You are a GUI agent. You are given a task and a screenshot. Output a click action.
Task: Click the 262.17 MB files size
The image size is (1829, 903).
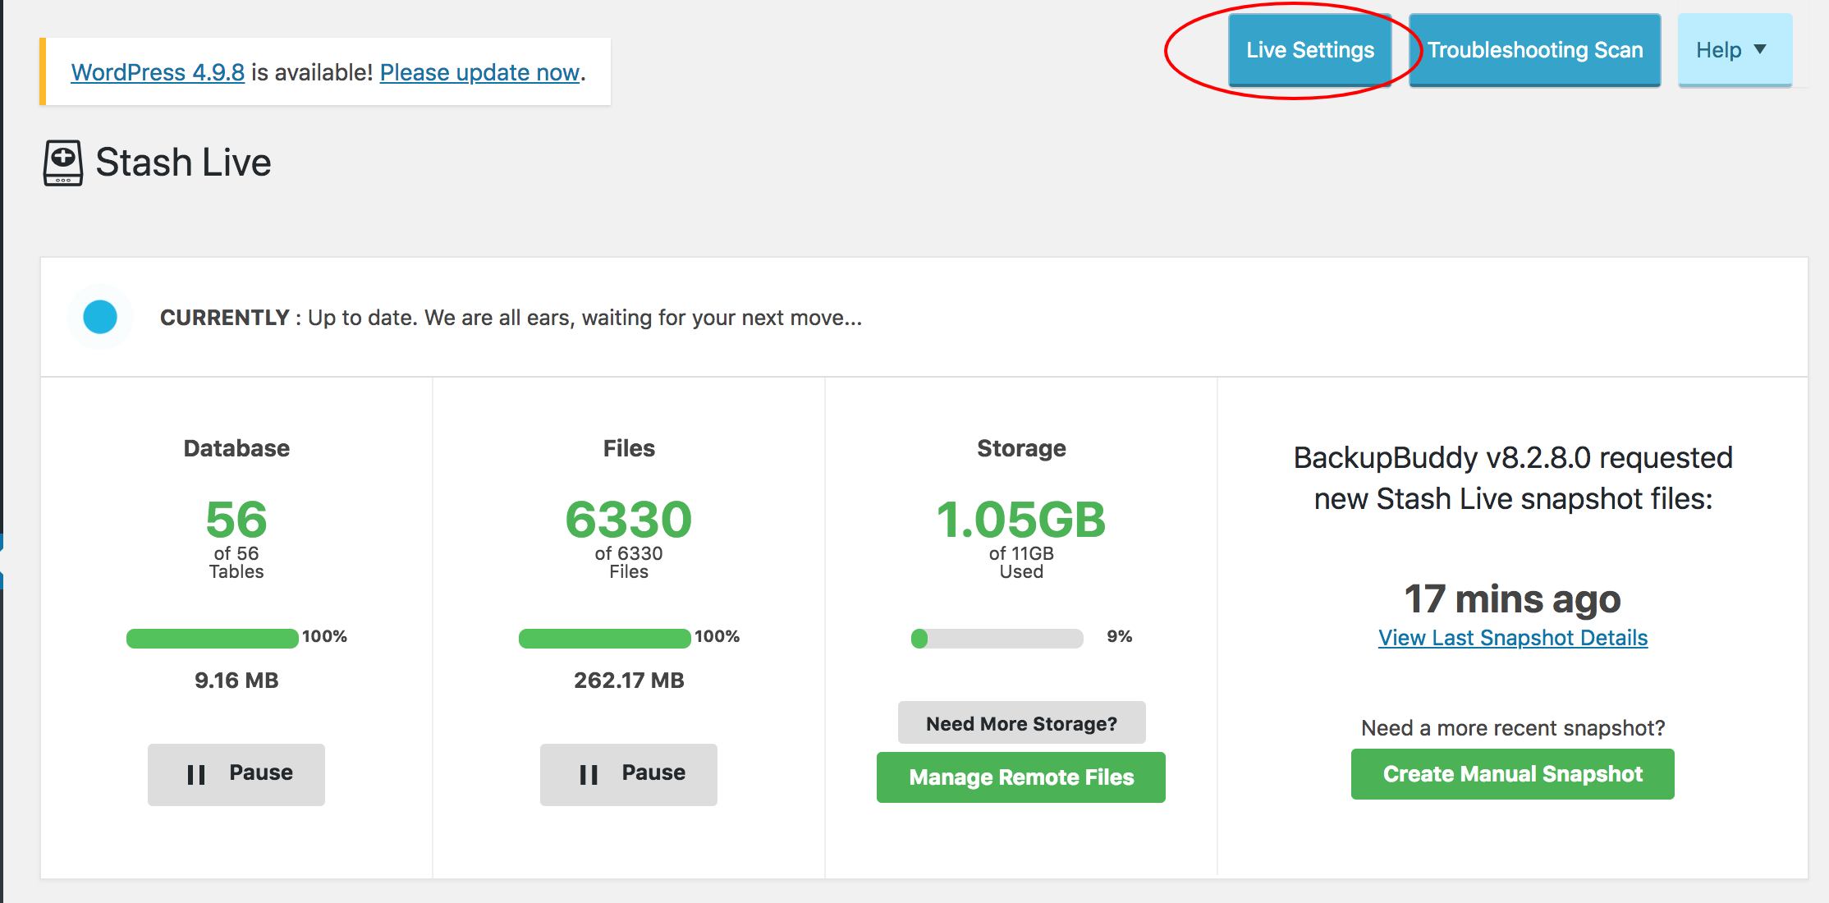tap(629, 681)
